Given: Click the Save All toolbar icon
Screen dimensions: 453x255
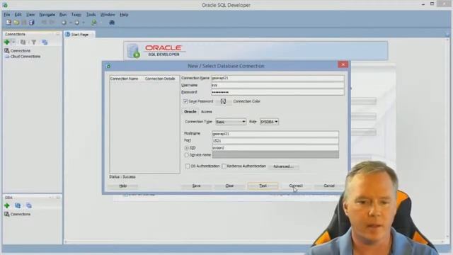Looking at the screenshot, I should (31, 22).
